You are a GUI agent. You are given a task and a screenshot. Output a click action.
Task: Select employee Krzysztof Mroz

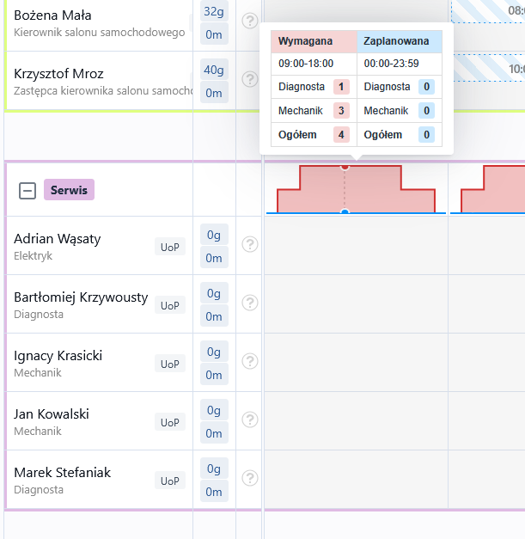click(58, 74)
